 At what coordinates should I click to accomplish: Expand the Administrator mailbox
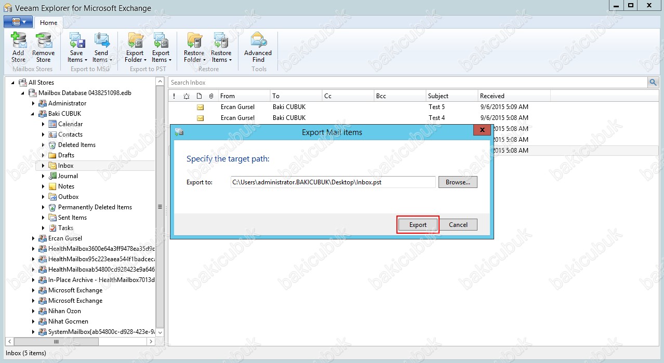(x=33, y=103)
